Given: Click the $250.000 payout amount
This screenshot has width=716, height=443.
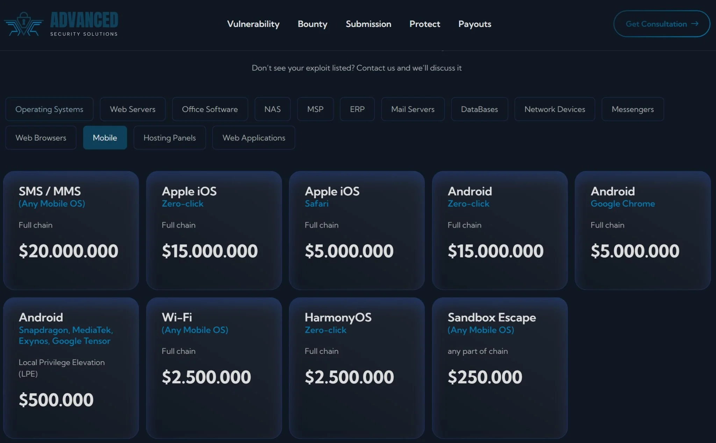Looking at the screenshot, I should pyautogui.click(x=485, y=377).
